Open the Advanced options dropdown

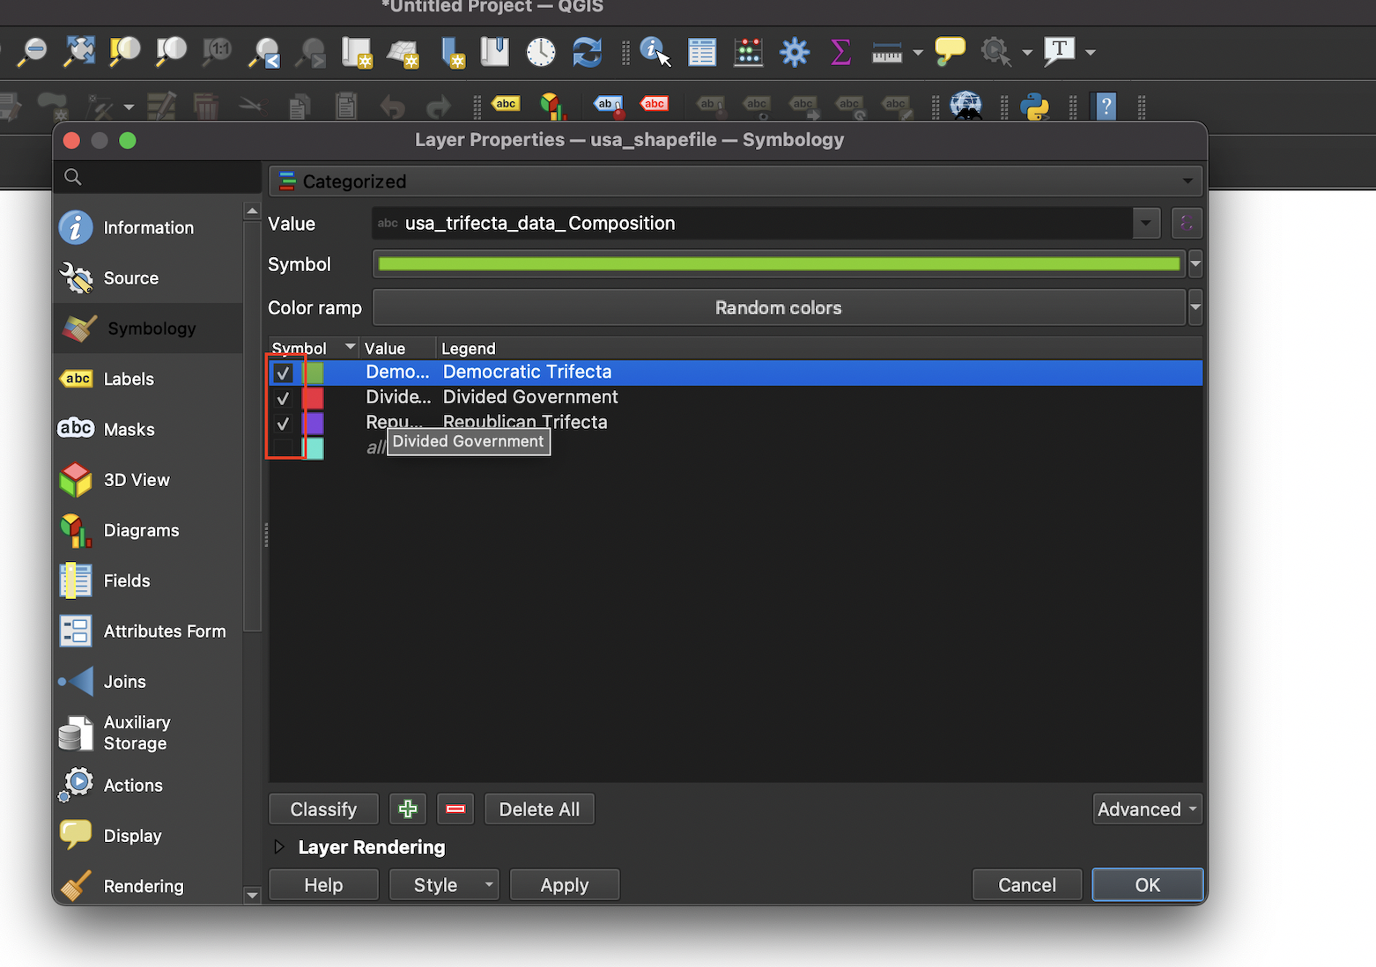(1145, 808)
